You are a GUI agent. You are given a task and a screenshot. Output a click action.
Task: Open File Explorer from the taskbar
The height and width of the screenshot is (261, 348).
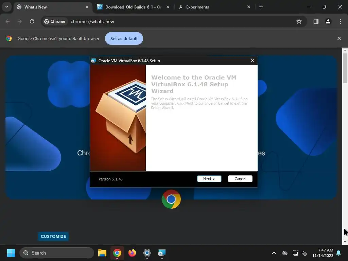coord(102,253)
